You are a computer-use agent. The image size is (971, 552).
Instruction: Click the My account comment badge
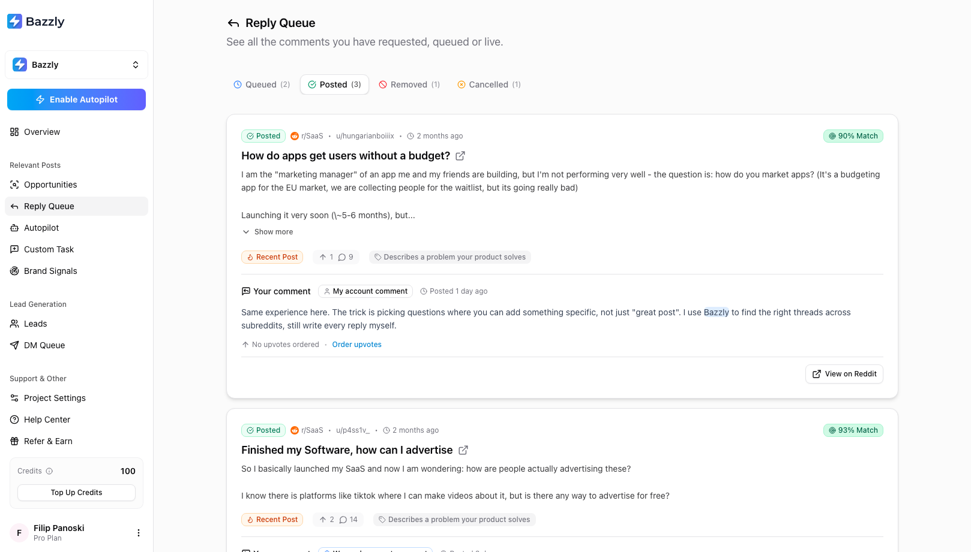pos(365,291)
